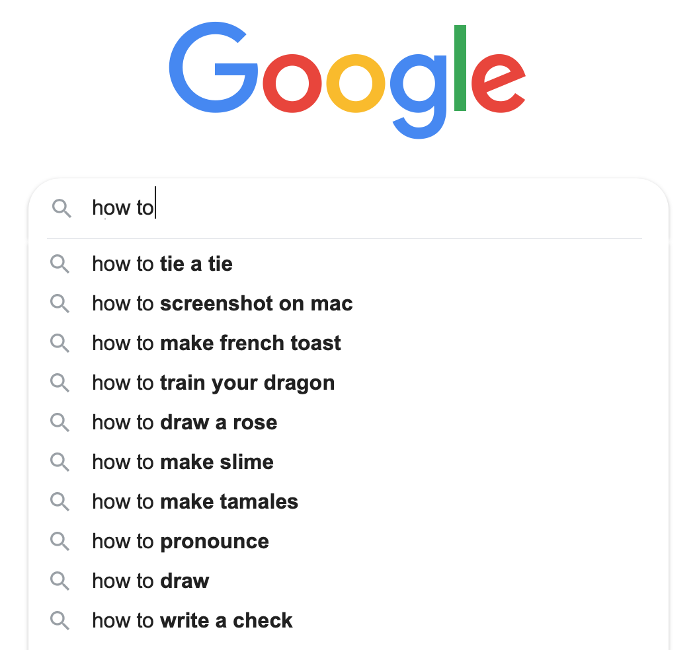Select the plain 'how to draw' suggestion
The image size is (697, 650).
(151, 581)
